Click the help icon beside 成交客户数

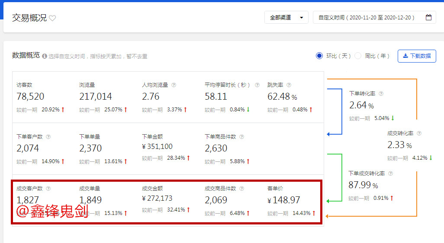point(48,189)
